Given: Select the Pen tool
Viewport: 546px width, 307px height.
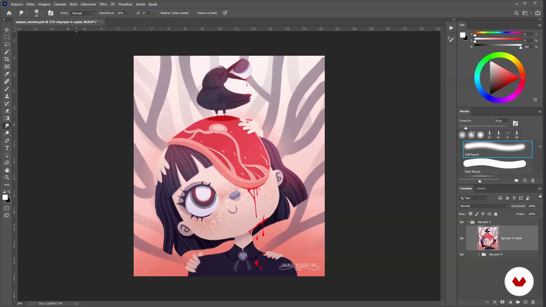Looking at the screenshot, I should point(7,140).
